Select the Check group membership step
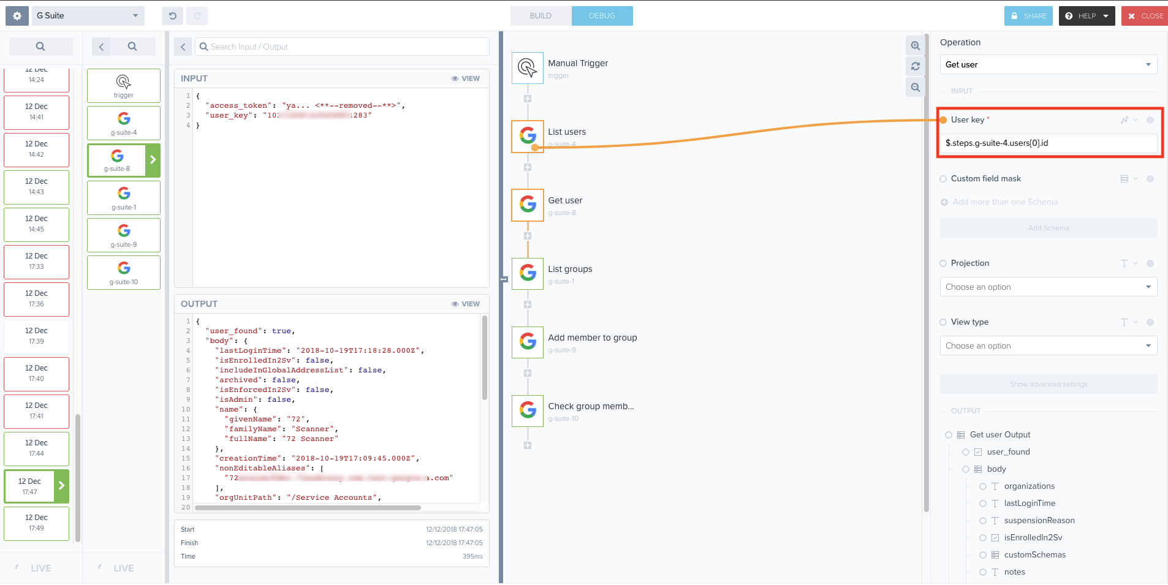This screenshot has width=1168, height=585. tap(526, 410)
